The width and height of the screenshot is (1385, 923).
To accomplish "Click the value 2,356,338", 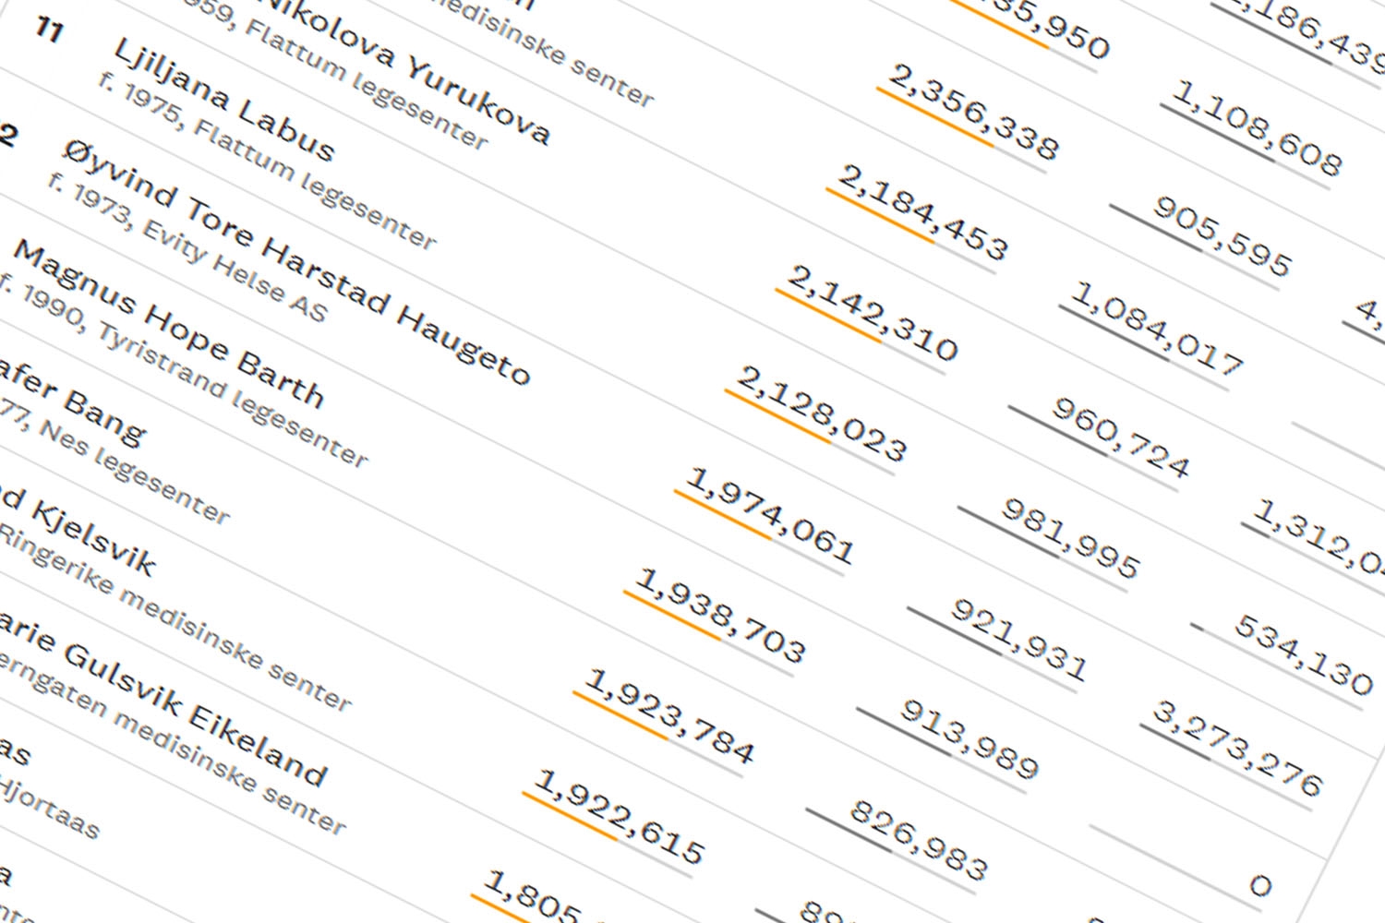I will pyautogui.click(x=973, y=112).
